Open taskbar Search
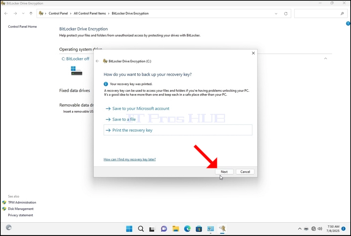This screenshot has width=351, height=236. coord(141,229)
